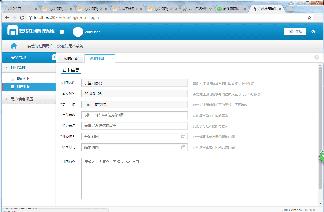
Task: Click the clubUser avatar circle
Action: coord(78,32)
